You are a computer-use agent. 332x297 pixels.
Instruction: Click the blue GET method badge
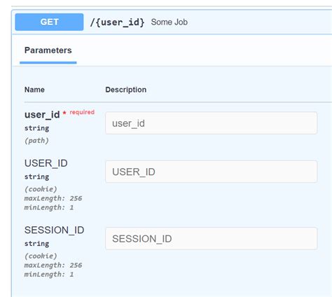49,22
